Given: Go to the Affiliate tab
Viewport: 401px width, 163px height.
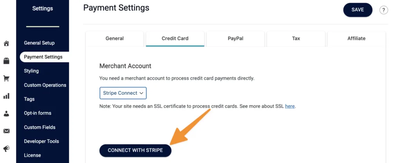Looking at the screenshot, I should tap(356, 38).
